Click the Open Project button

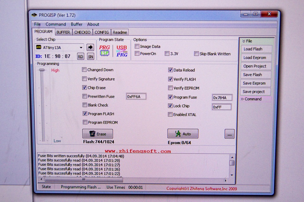coord(256,66)
